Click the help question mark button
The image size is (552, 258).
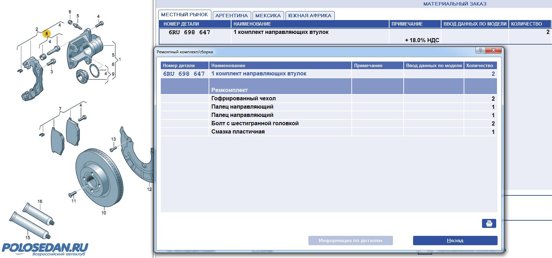click(480, 50)
